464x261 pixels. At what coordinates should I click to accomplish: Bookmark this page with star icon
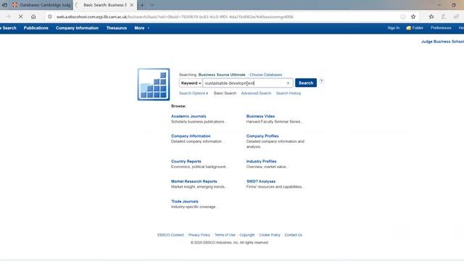(413, 17)
